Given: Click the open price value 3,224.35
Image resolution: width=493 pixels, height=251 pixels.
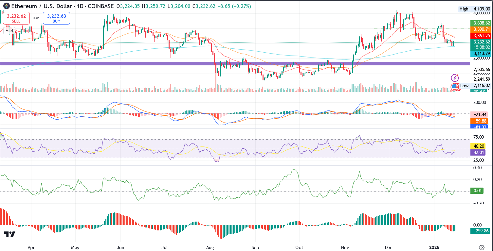Looking at the screenshot, I should (x=131, y=6).
